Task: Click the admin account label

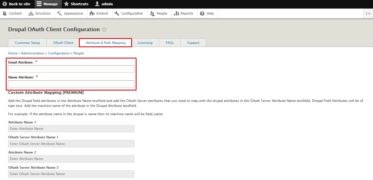Action: click(107, 4)
